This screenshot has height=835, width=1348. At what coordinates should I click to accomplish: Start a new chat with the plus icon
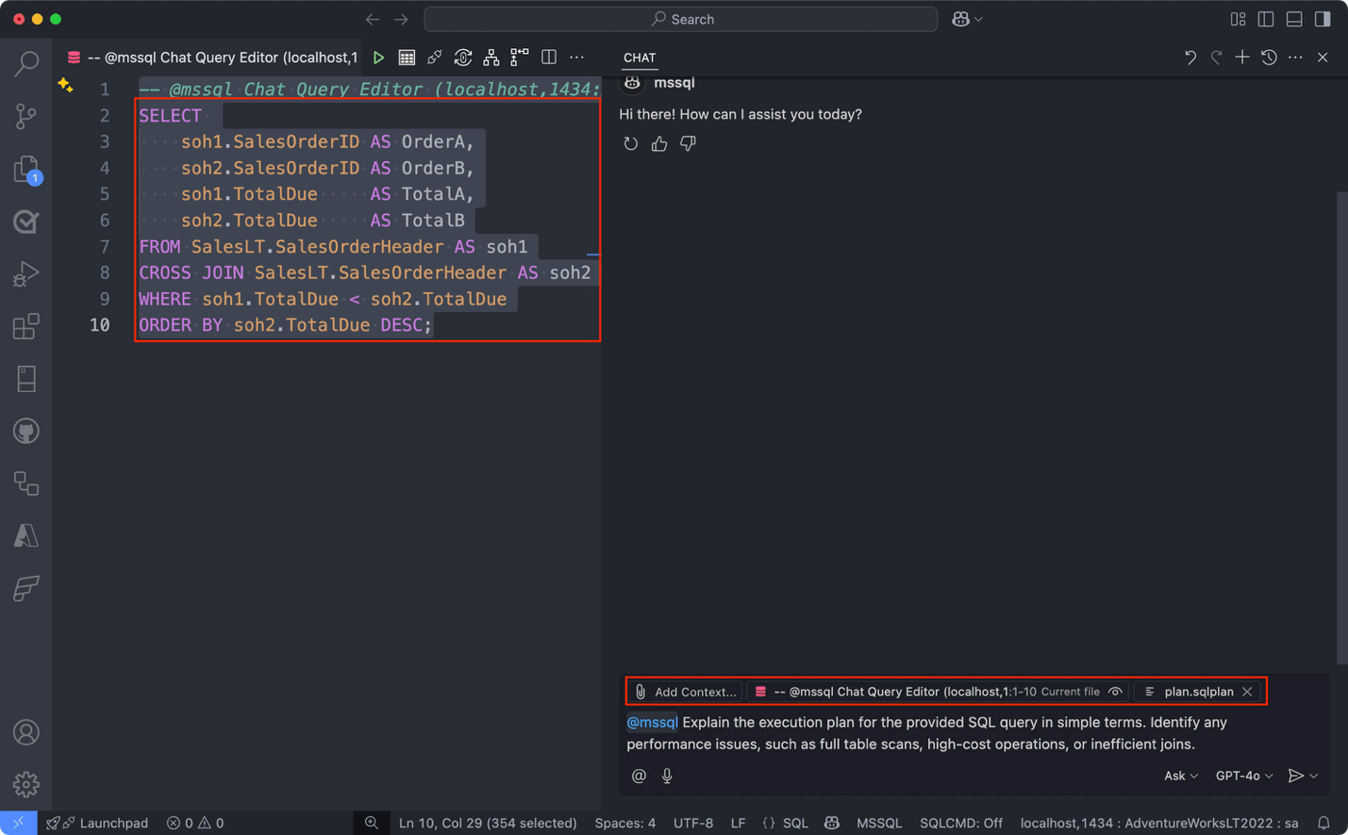click(1242, 57)
